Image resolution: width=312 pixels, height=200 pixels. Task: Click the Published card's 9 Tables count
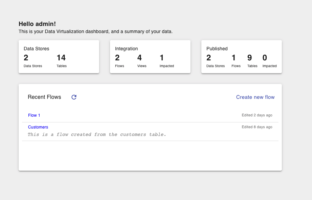pos(249,58)
